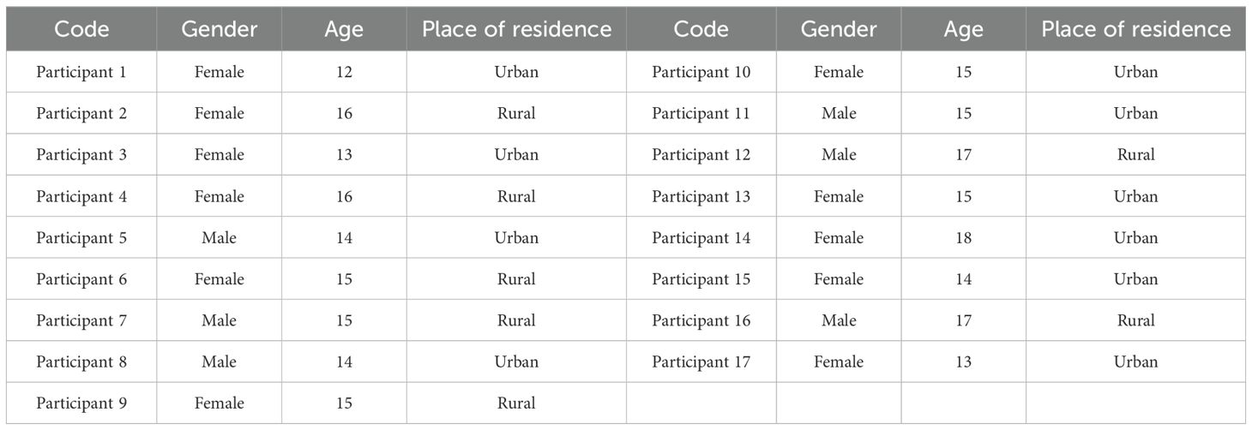Select Participant 5's Male gender cell

click(220, 238)
